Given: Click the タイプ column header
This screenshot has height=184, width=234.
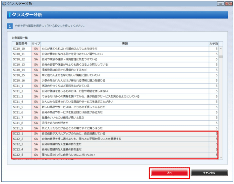Looking at the screenshot, I should 36,44.
